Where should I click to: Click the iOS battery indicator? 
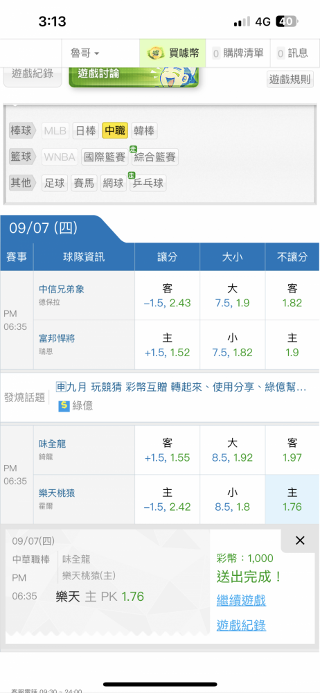287,21
